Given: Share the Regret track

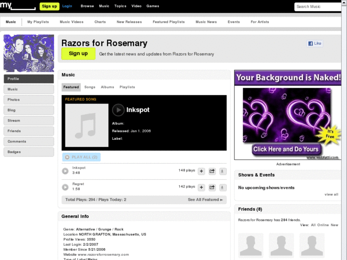Looking at the screenshot, I should point(212,187).
